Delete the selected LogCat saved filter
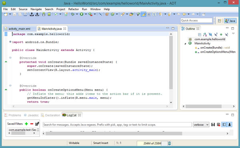This screenshot has height=148, width=240. click(32, 124)
